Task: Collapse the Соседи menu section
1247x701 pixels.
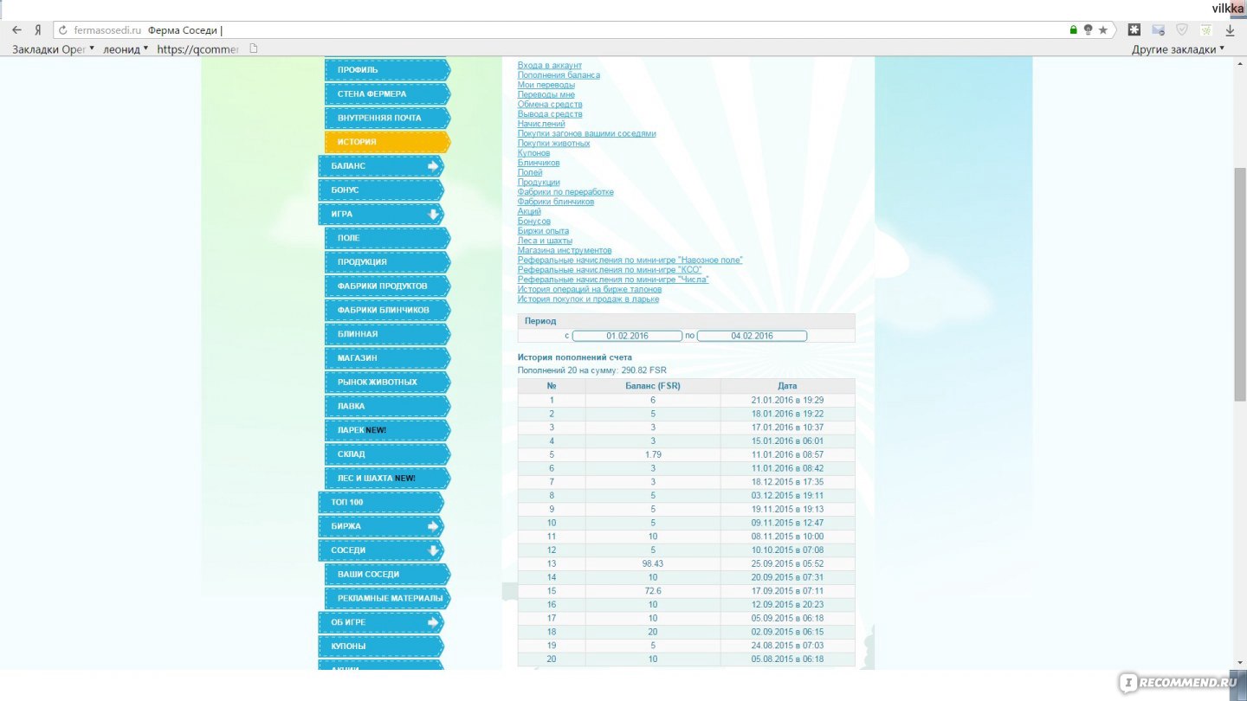Action: [381, 550]
